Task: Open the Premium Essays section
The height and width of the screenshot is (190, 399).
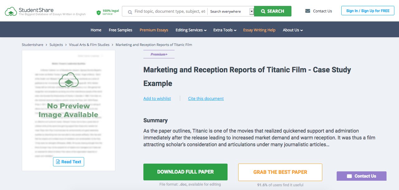Action: click(x=154, y=30)
